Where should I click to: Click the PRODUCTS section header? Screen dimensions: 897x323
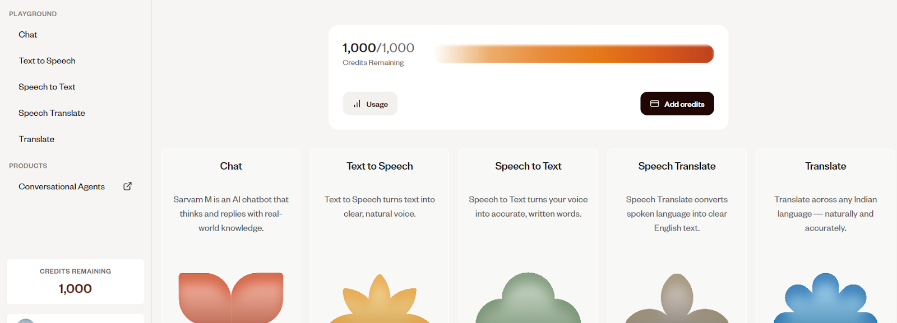(x=28, y=166)
